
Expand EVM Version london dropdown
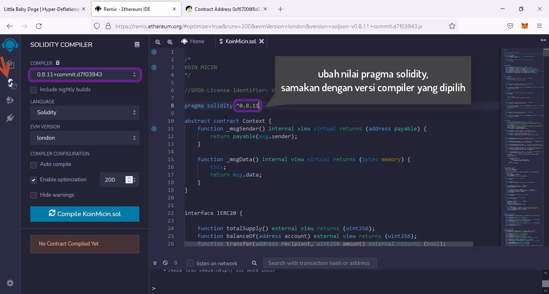85,138
